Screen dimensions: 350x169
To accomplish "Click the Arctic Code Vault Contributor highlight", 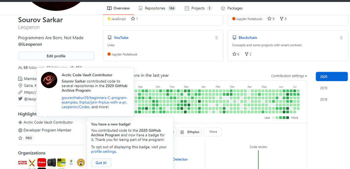I will [48, 122].
